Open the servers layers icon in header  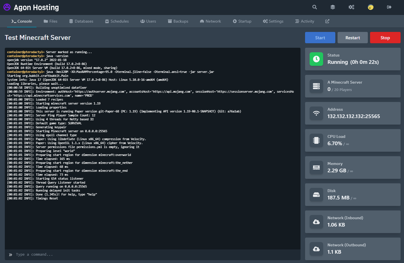333,7
